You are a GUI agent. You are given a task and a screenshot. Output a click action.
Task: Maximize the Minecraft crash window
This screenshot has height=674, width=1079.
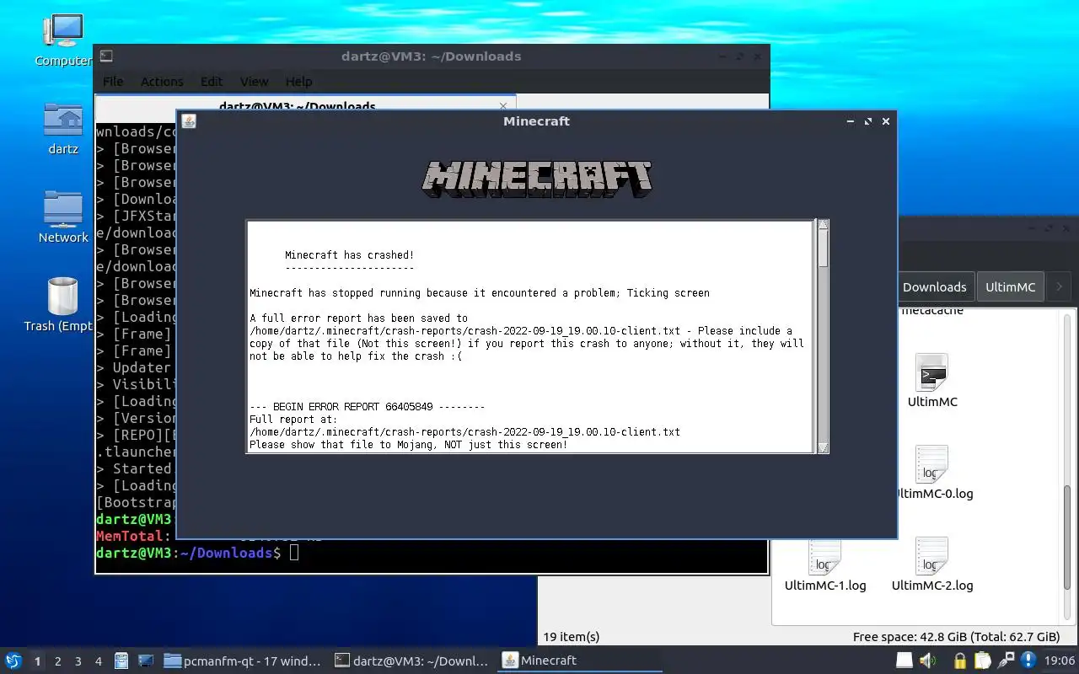click(x=868, y=121)
